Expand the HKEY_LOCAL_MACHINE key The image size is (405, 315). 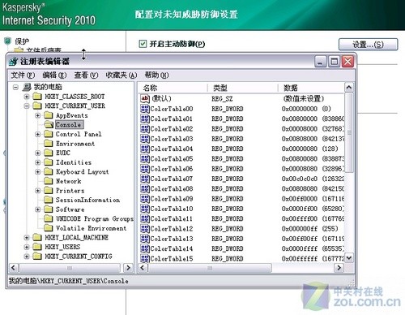pos(27,238)
